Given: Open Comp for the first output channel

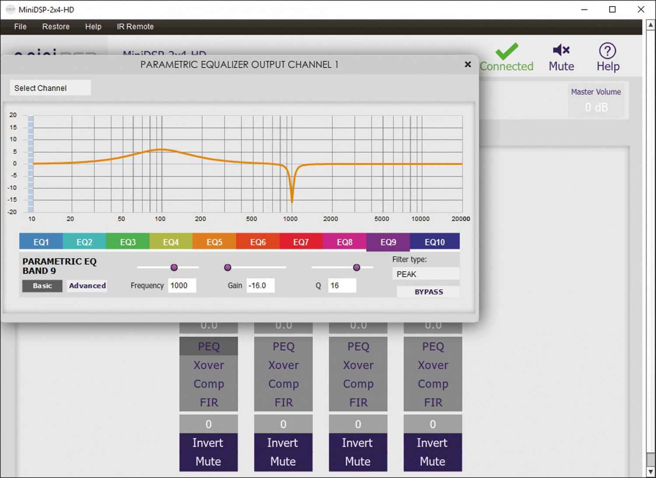Looking at the screenshot, I should (209, 384).
